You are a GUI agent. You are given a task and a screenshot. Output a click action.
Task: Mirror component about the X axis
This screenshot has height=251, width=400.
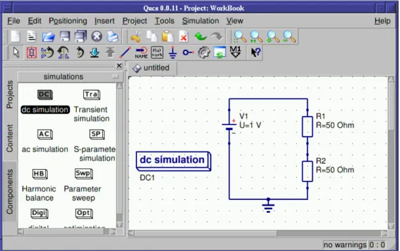tap(47, 53)
